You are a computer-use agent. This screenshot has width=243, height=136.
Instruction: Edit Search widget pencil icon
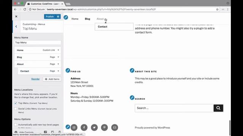(132, 97)
